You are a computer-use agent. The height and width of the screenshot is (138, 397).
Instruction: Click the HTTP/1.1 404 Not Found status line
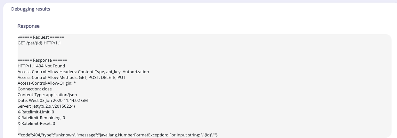coord(41,66)
